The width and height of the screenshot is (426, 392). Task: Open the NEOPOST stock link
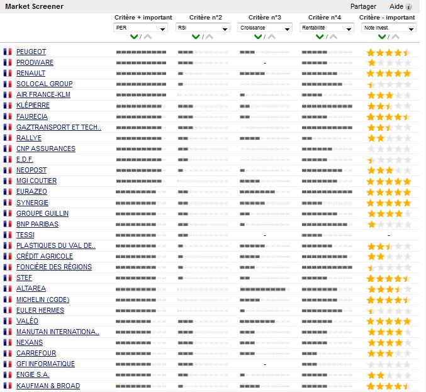pos(31,170)
